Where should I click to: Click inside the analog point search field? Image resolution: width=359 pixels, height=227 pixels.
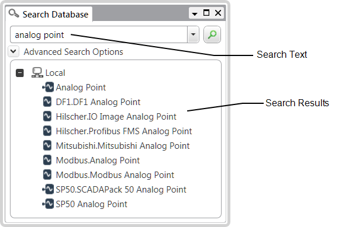coord(99,34)
